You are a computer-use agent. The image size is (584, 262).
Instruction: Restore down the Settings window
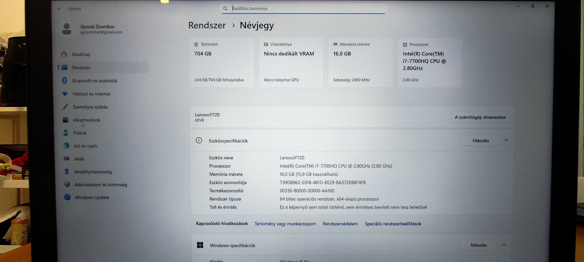point(532,6)
